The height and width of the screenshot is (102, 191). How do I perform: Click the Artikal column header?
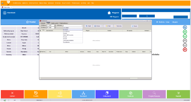[x=66, y=52]
